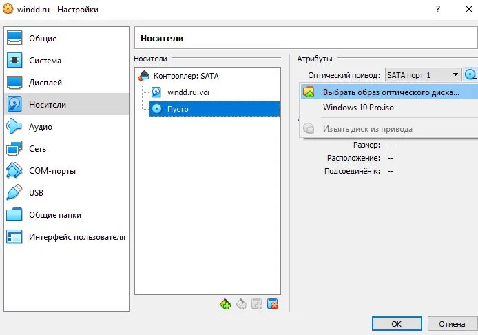Open Общие папки section

(67, 215)
